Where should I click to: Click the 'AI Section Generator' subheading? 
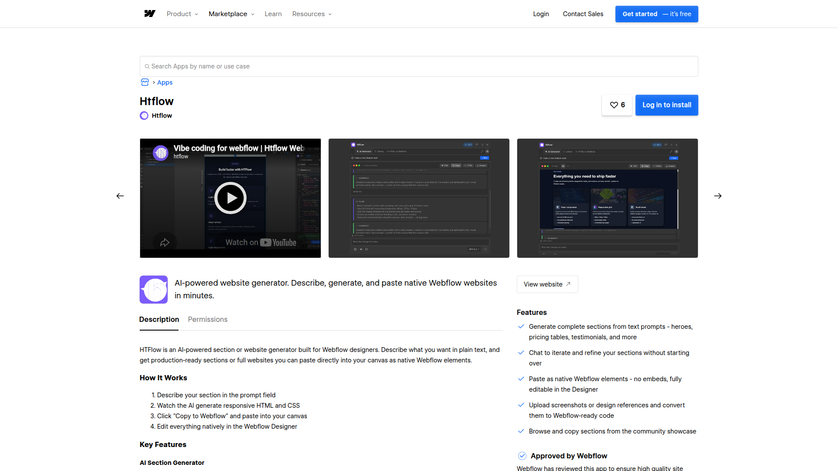click(172, 463)
